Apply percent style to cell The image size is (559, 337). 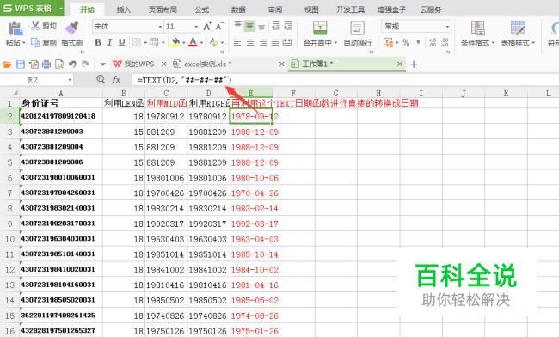(406, 43)
